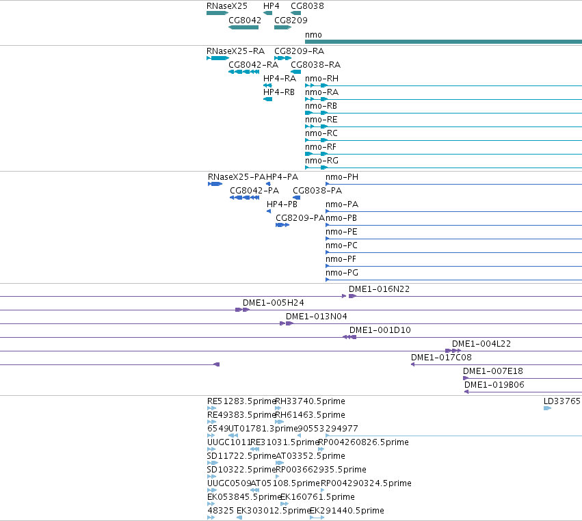Click the RP004290324.5prime EST
The height and width of the screenshot is (521, 582).
coord(322,490)
